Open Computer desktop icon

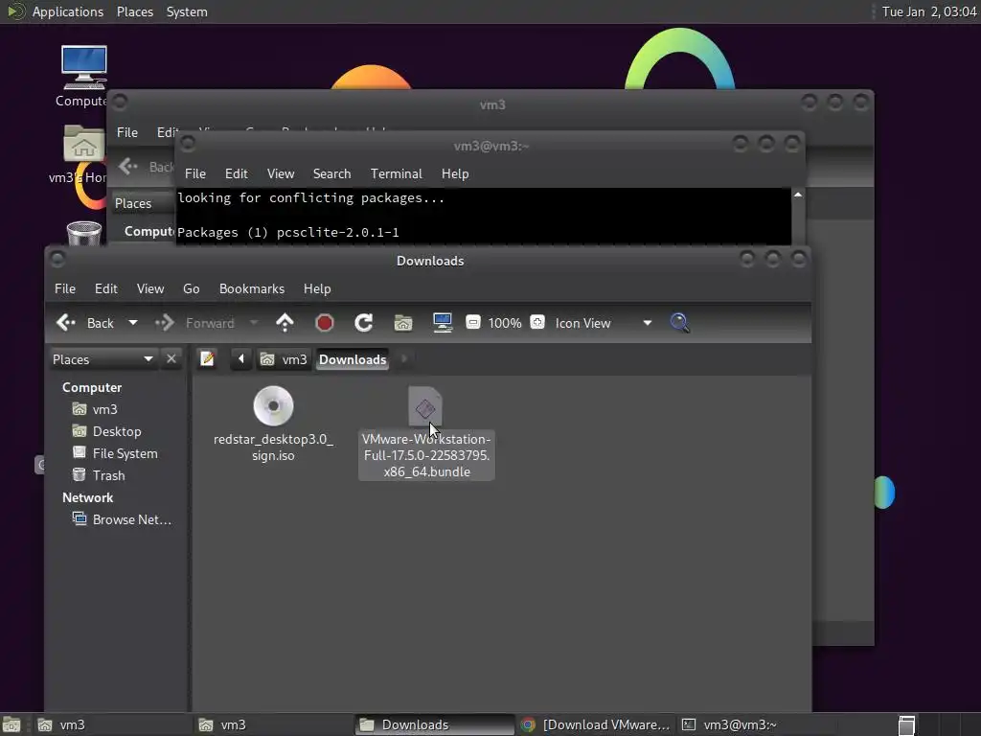click(x=83, y=77)
